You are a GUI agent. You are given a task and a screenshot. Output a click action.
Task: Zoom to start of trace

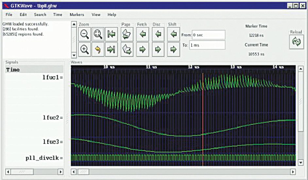tap(111, 34)
